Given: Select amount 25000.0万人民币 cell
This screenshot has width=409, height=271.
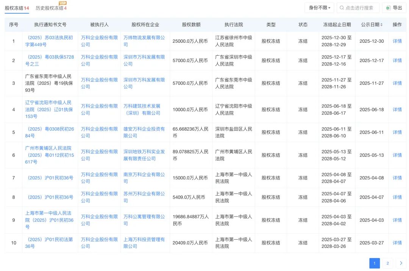Looking at the screenshot, I should [x=190, y=41].
